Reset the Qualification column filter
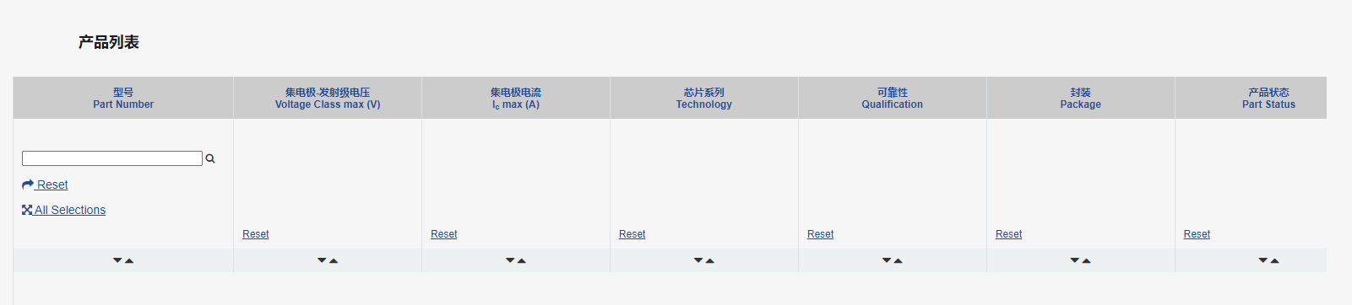 point(821,234)
